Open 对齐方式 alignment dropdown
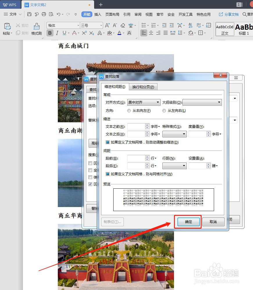 pyautogui.click(x=143, y=102)
